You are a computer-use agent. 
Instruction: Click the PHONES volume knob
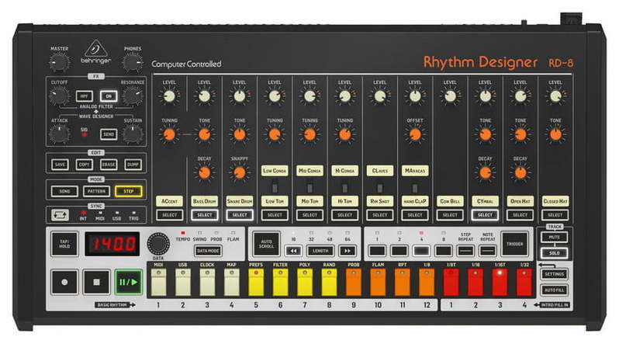point(133,62)
